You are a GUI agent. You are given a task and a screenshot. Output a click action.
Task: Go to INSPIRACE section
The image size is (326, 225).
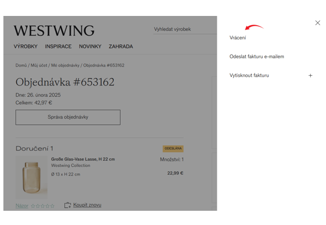[58, 46]
